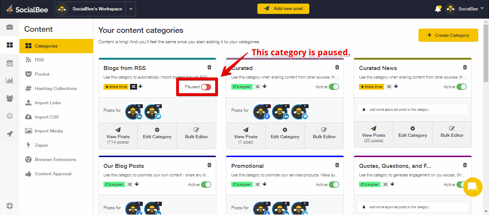Click the shuffle icon on Curated card
This screenshot has height=216, width=489.
257,87
